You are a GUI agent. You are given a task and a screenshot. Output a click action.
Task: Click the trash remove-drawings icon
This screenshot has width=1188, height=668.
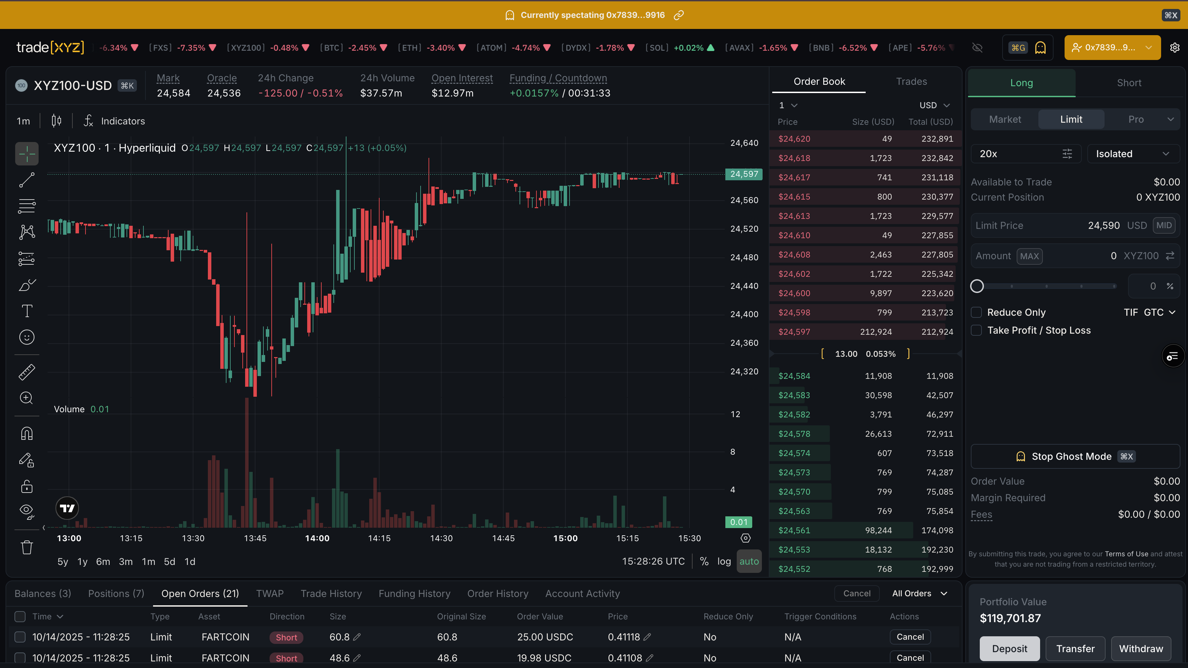(27, 547)
